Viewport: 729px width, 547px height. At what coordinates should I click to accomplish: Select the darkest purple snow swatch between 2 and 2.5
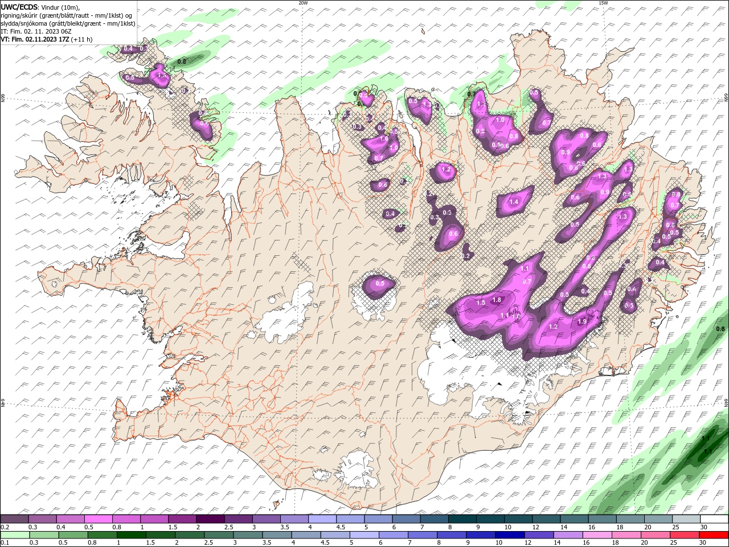point(210,519)
